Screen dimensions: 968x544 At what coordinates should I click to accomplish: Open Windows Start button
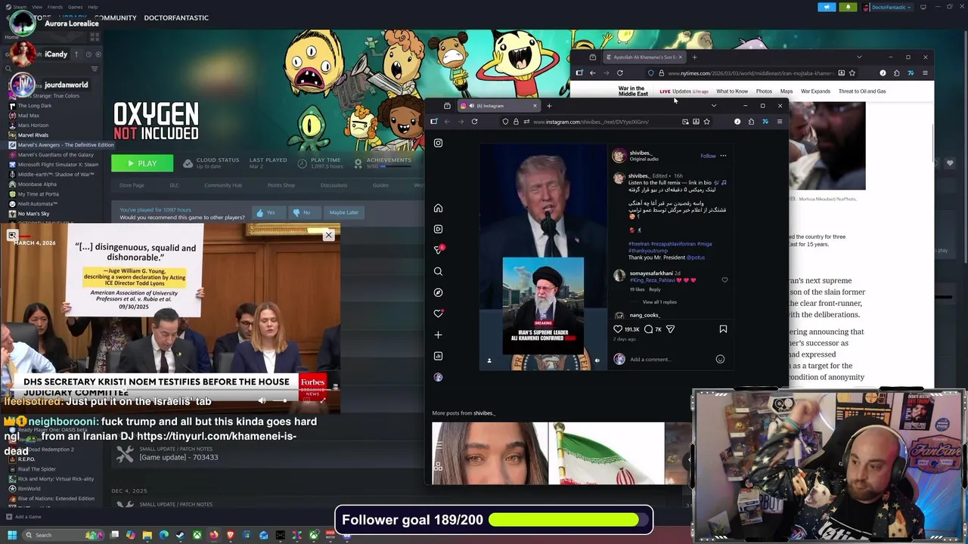point(11,535)
